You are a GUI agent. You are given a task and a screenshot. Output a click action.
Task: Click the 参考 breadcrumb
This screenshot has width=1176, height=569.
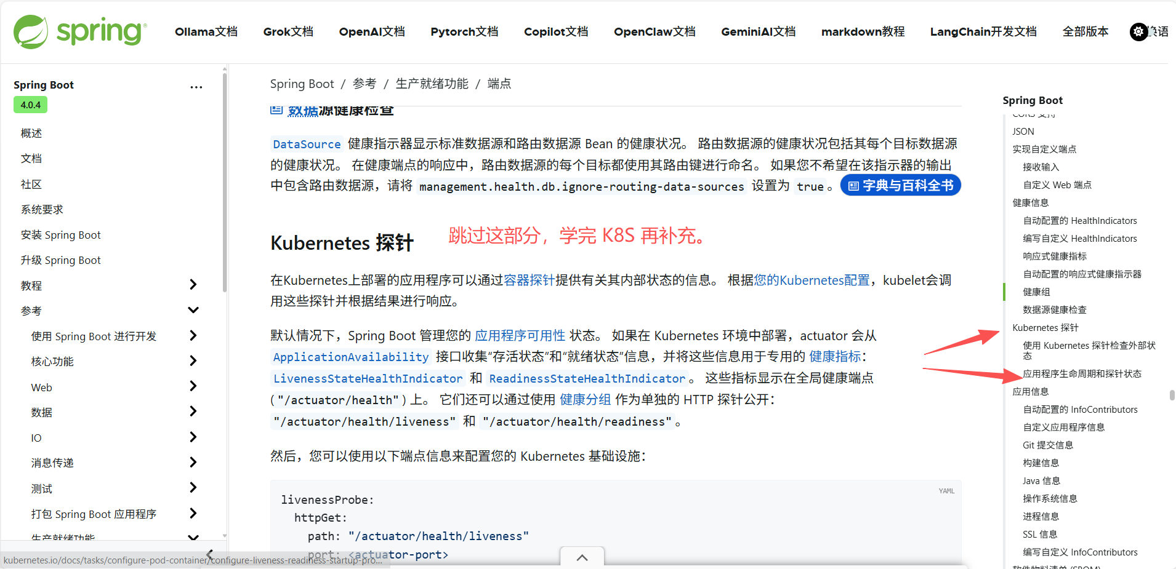[x=364, y=84]
